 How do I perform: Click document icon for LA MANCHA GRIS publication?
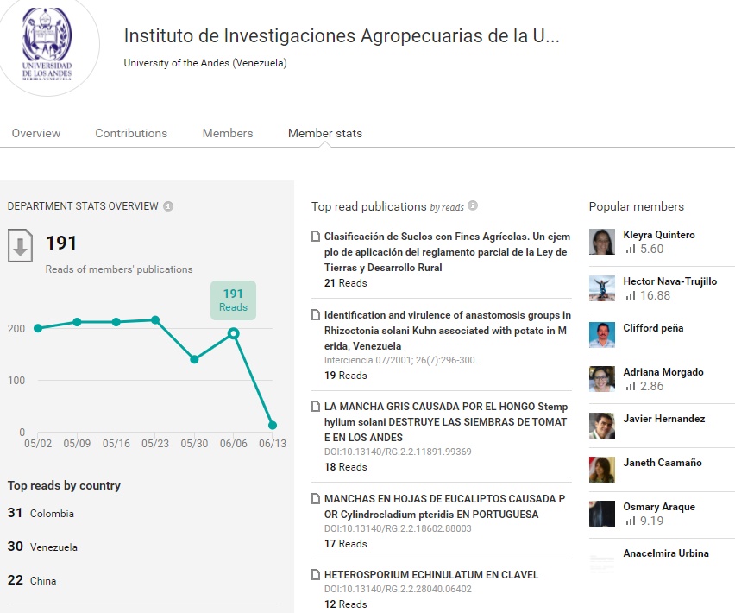[316, 406]
